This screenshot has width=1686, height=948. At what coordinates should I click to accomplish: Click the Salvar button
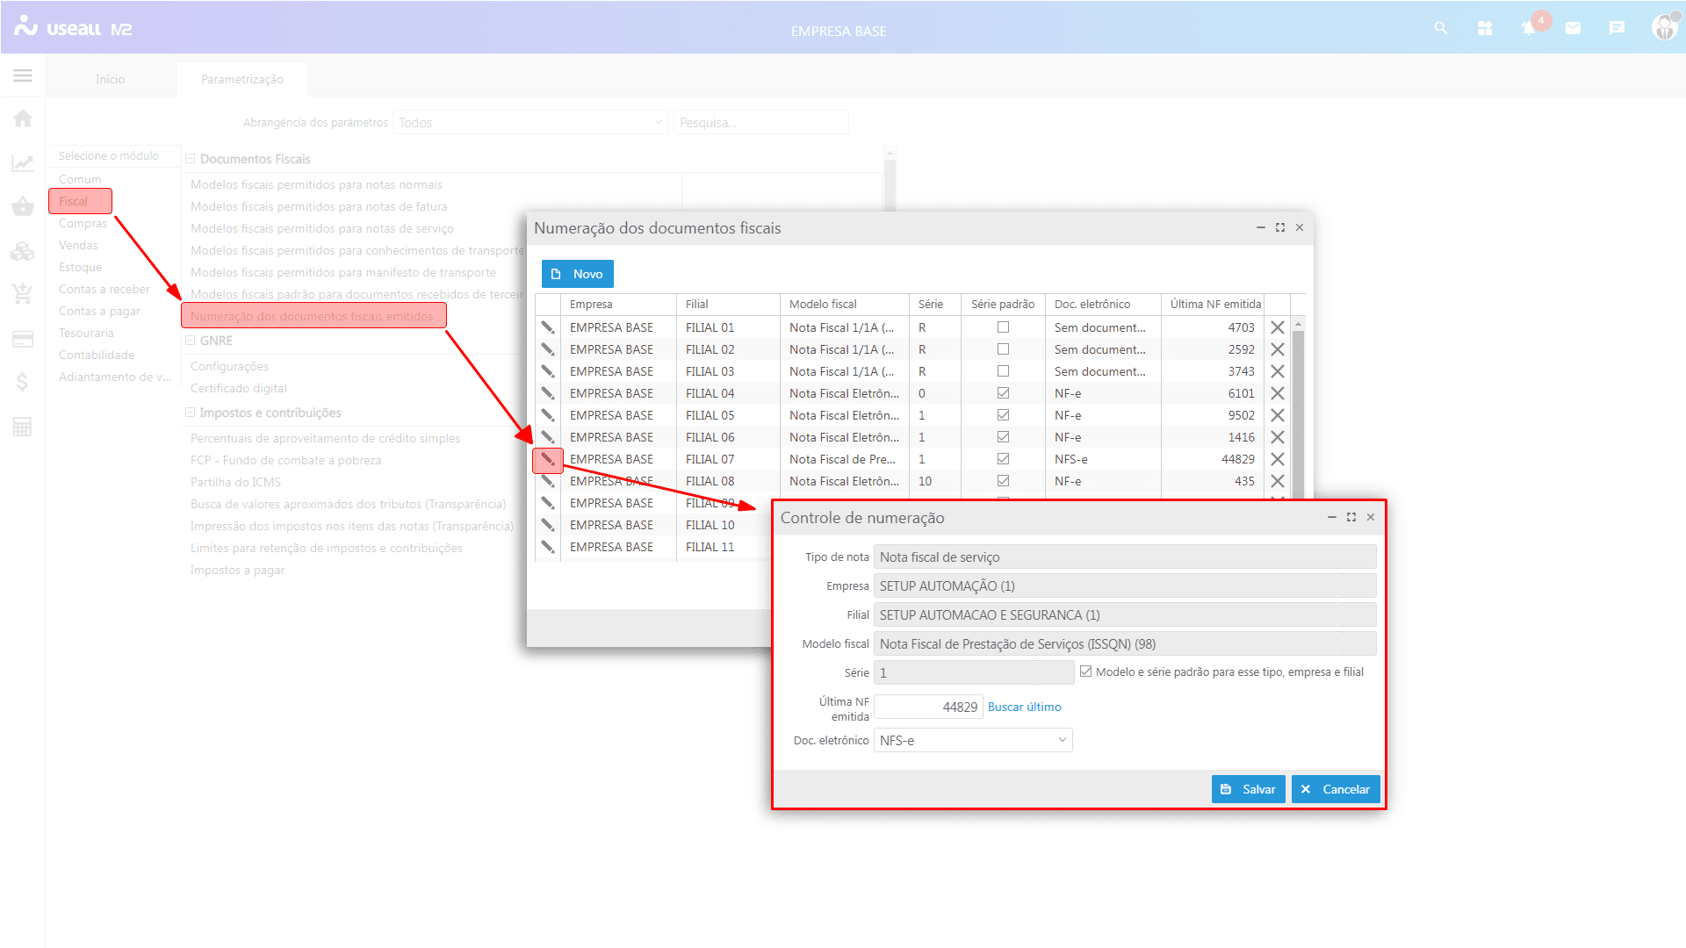point(1248,789)
